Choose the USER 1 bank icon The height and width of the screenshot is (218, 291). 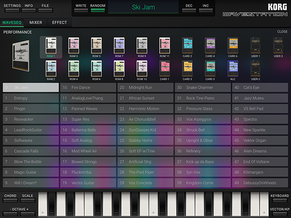click(256, 46)
